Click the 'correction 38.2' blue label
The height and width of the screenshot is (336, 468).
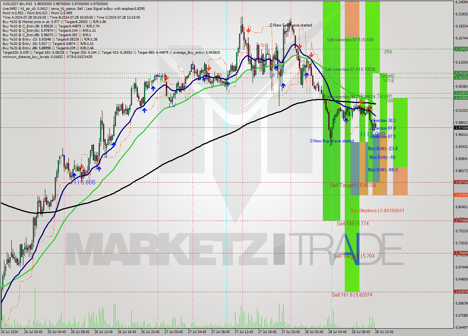(x=382, y=121)
